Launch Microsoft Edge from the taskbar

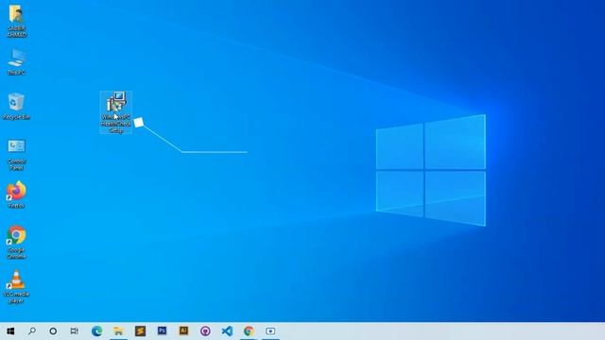pyautogui.click(x=96, y=331)
